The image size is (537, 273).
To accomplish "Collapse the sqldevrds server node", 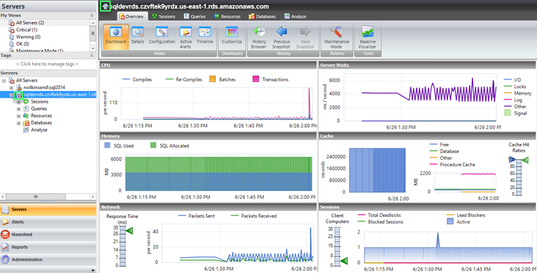I will [12, 95].
